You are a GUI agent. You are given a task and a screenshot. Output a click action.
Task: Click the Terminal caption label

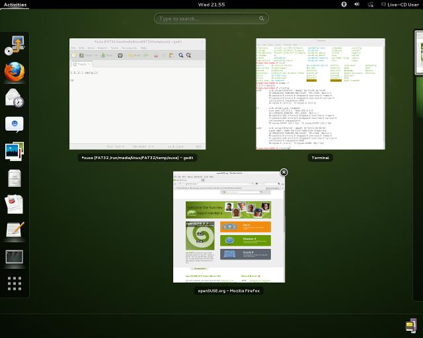point(320,158)
